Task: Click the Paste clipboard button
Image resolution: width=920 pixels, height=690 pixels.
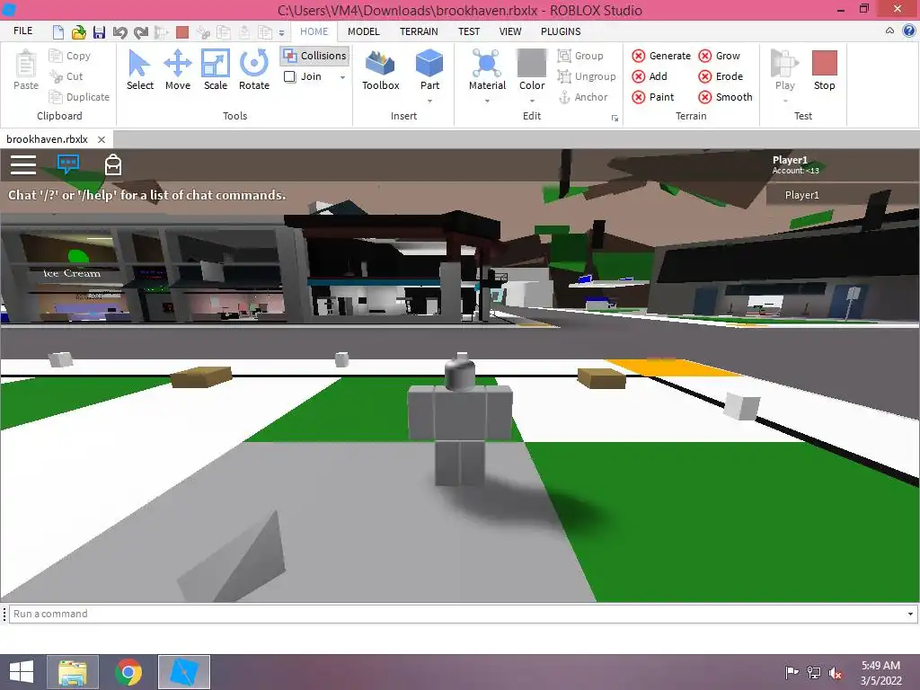Action: coord(26,70)
